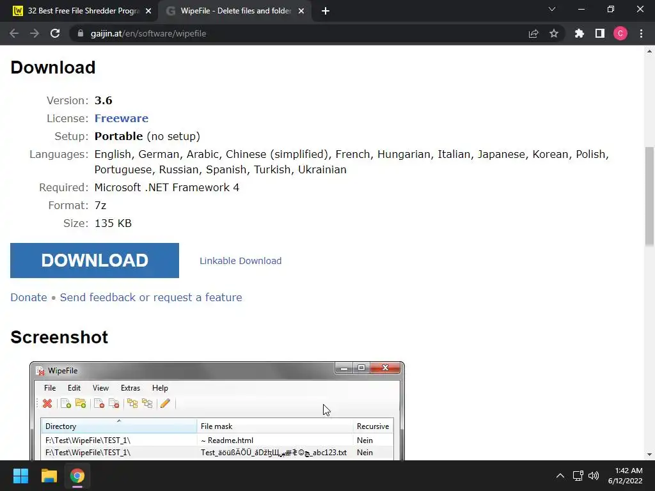655x491 pixels.
Task: Open the Windows Start menu
Action: coord(20,476)
